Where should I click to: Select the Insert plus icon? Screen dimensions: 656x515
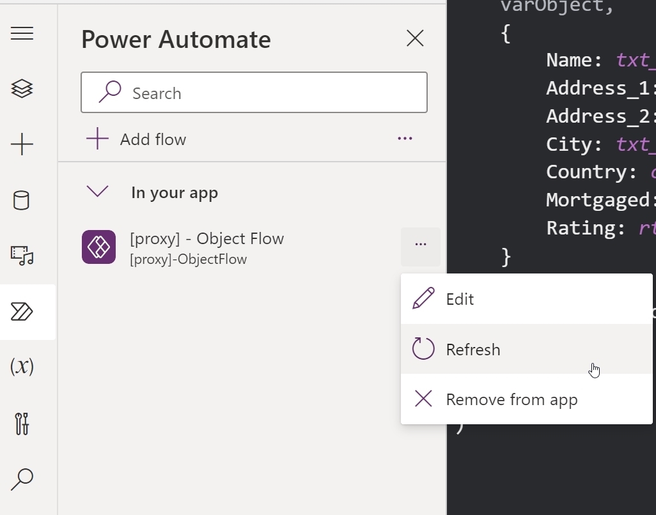pyautogui.click(x=22, y=144)
